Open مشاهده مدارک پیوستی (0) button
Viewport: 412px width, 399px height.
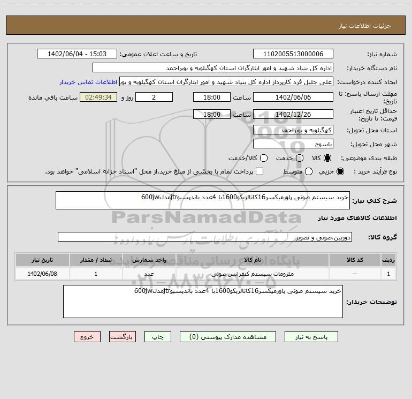coord(228,337)
